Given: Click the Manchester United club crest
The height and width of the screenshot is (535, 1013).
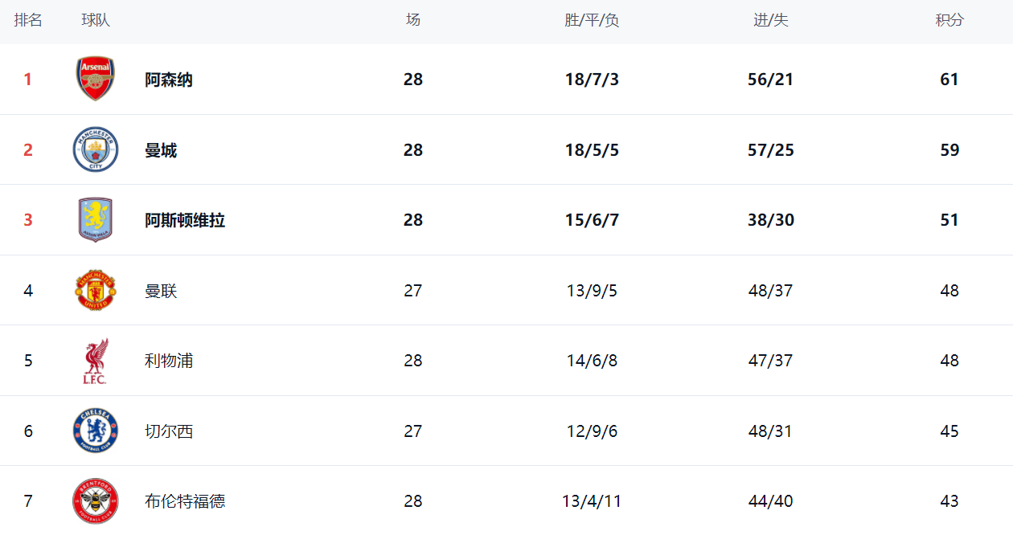Looking at the screenshot, I should (96, 290).
